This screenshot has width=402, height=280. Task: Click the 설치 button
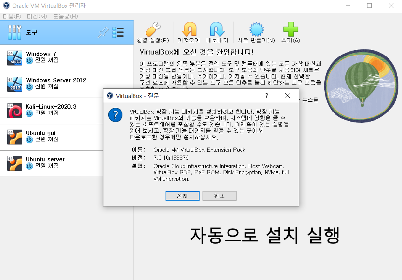(x=182, y=196)
